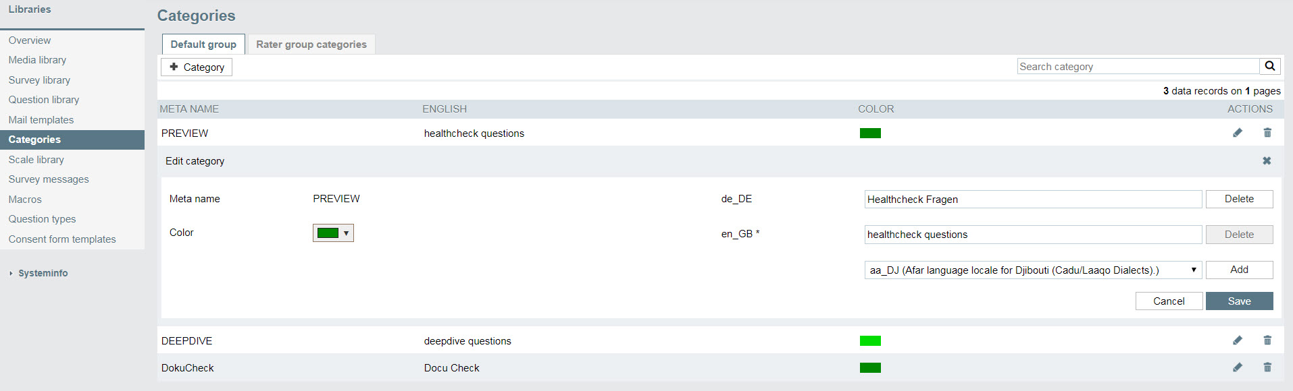1293x391 pixels.
Task: Click the magnifier search icon
Action: tap(1270, 66)
